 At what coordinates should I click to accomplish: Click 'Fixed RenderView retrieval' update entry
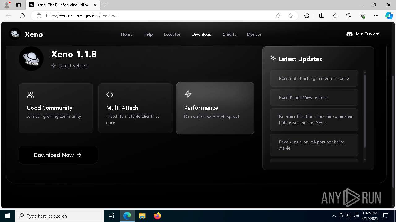click(314, 97)
